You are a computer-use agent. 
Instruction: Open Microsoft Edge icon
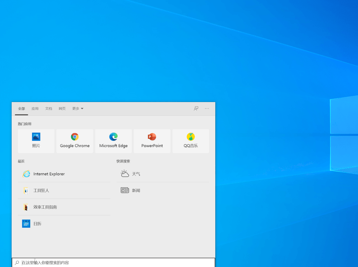(x=113, y=141)
